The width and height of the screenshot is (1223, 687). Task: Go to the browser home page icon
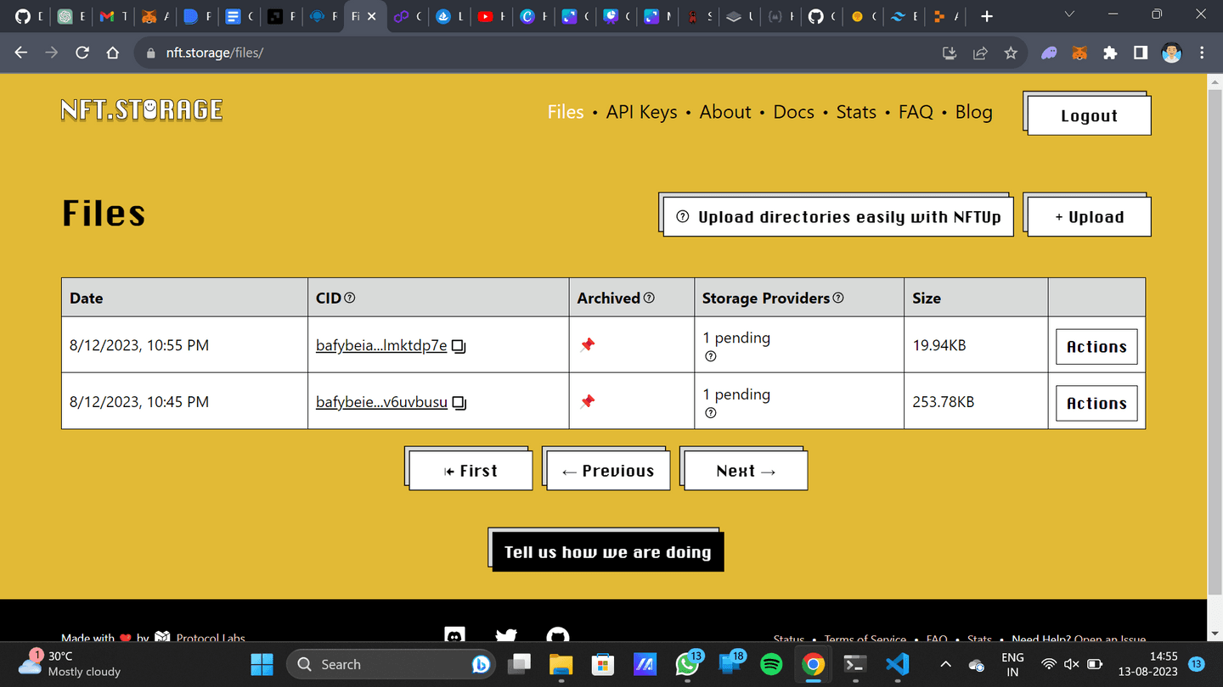(112, 53)
